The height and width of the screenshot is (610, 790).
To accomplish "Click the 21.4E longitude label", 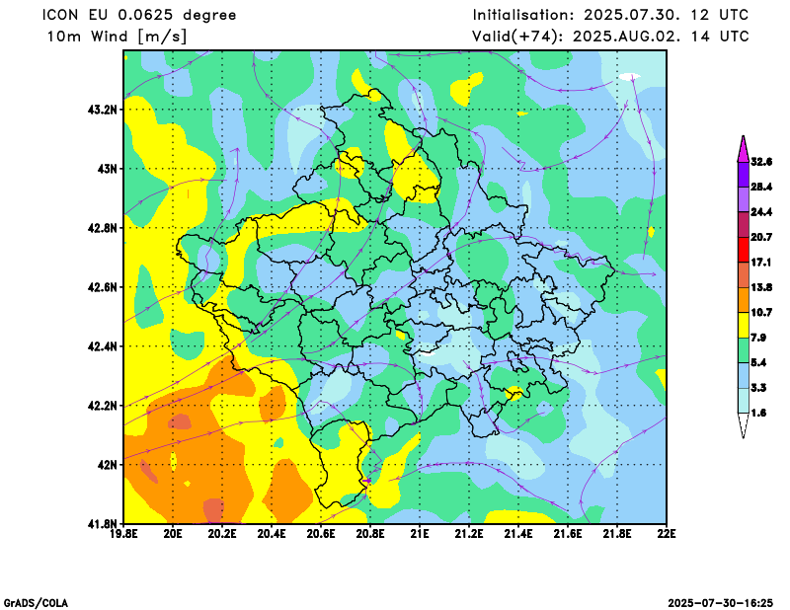I will click(x=518, y=533).
